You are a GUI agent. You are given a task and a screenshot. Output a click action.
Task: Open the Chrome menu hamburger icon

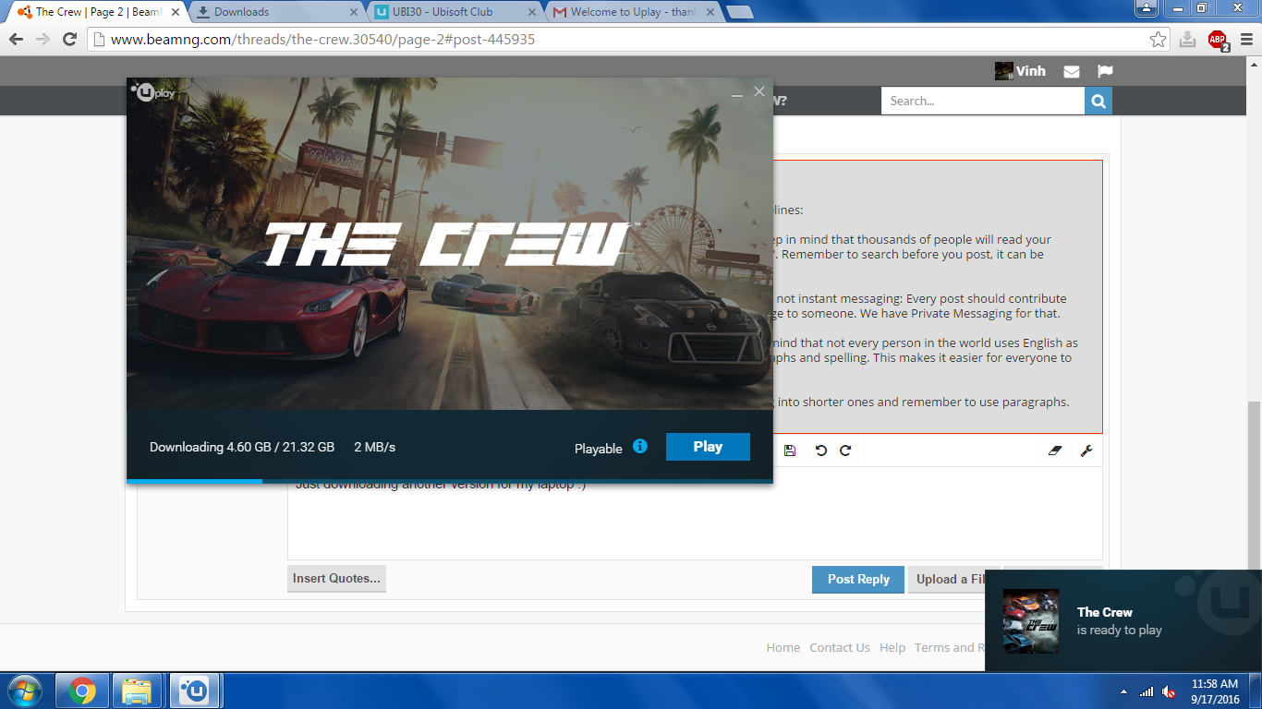(x=1245, y=40)
